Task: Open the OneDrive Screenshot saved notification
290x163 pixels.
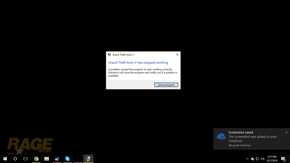Action: point(252,139)
